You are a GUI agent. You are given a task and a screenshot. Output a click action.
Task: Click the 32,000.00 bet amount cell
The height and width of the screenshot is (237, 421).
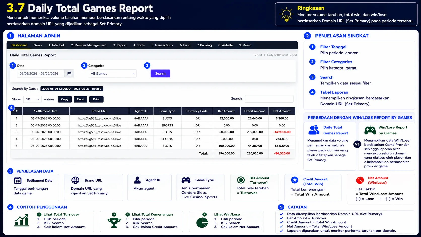point(226,118)
